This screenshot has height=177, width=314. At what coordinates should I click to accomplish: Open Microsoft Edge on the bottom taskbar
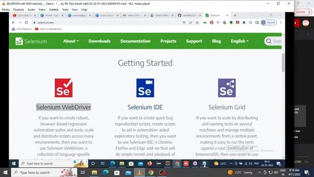click(x=106, y=173)
